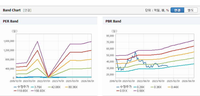200x96 pixels.
Task: Click the 800,000 y-axis label
Action: (10, 59)
